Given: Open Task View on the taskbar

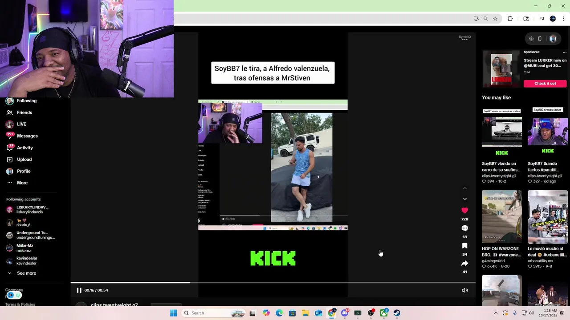Looking at the screenshot, I should tap(252, 313).
